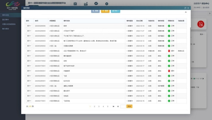Maximize the event list dialog via expand icon
Screen dimensions: 212x120
coord(185,8)
